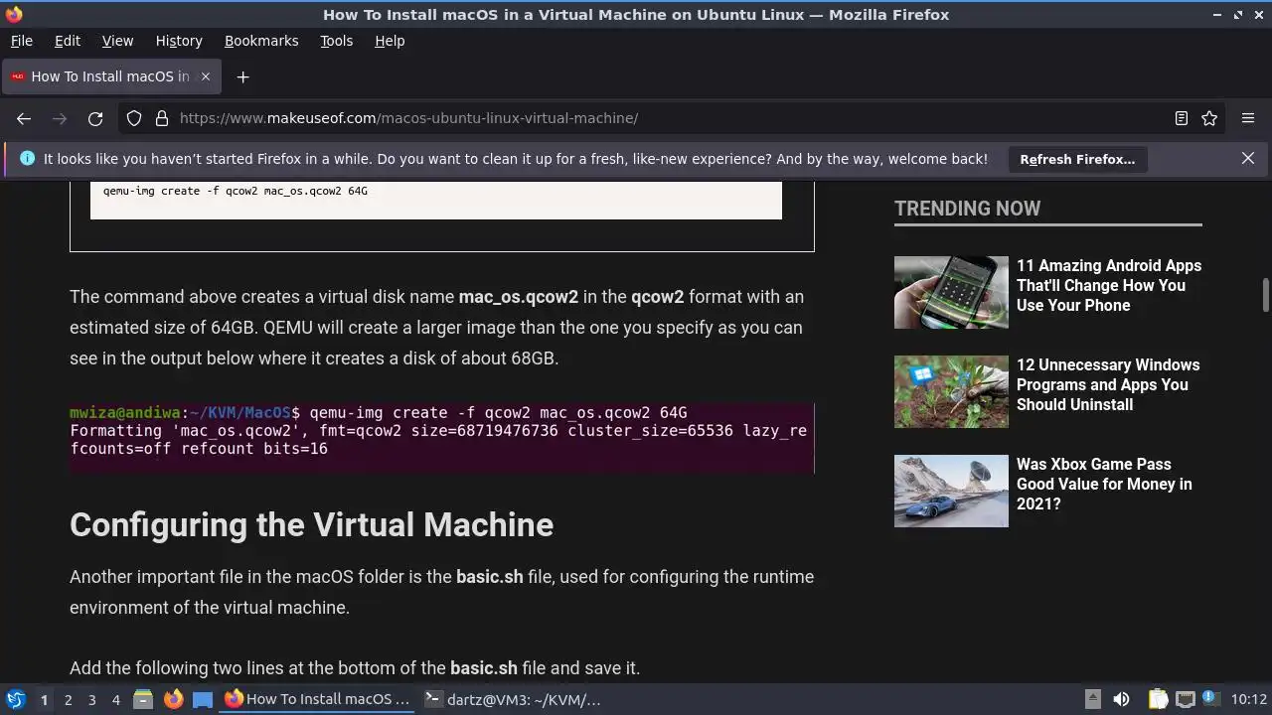Click the Windows programs article thumbnail
This screenshot has width=1272, height=715.
pyautogui.click(x=951, y=391)
